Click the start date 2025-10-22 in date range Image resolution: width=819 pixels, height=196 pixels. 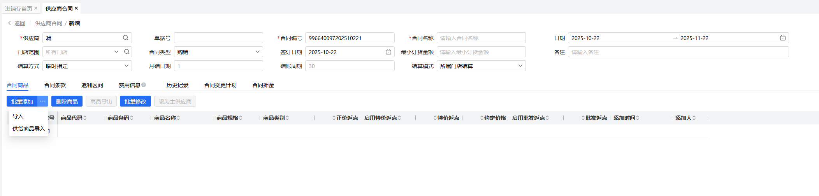point(585,38)
